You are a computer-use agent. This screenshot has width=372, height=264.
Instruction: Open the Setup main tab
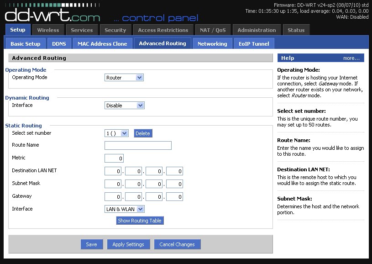click(x=18, y=30)
